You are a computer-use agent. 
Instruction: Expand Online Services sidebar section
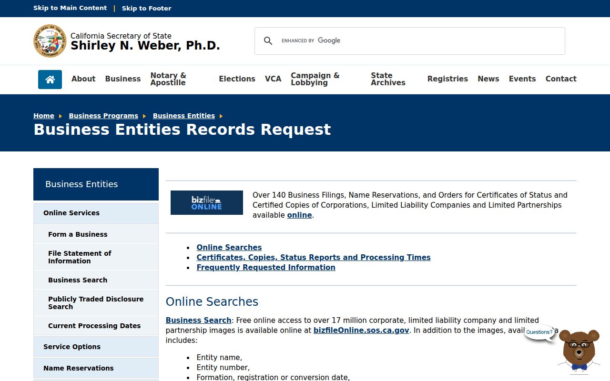(96, 213)
